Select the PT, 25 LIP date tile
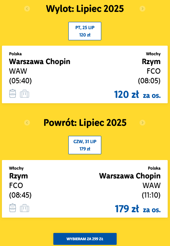 85,31
